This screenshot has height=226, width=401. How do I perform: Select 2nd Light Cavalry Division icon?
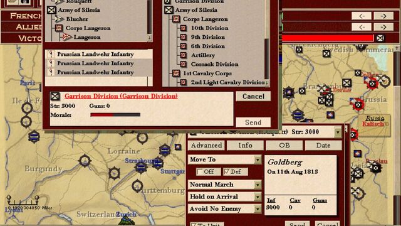184,82
